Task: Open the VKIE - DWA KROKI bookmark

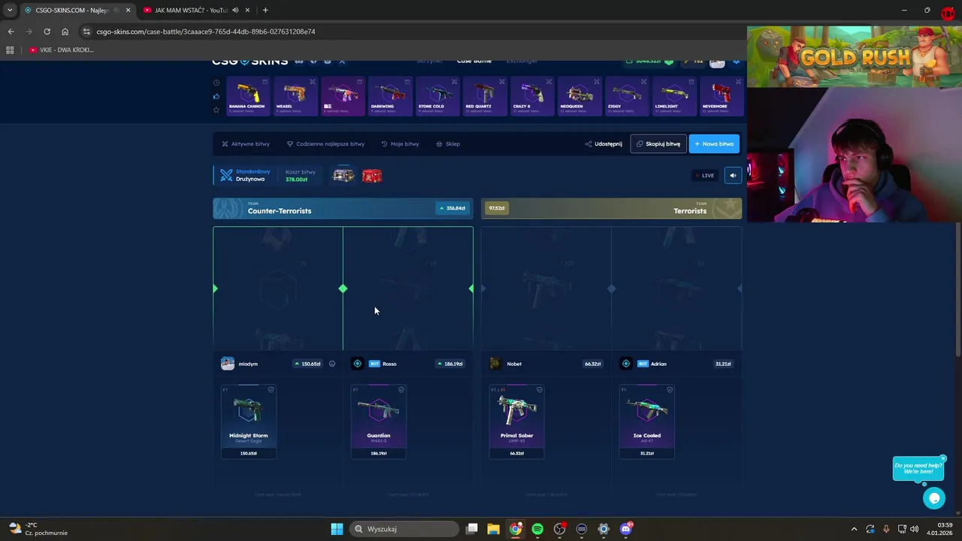Action: pyautogui.click(x=62, y=50)
